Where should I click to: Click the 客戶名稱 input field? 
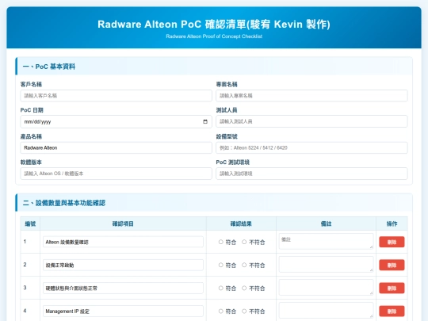click(x=116, y=96)
